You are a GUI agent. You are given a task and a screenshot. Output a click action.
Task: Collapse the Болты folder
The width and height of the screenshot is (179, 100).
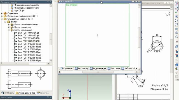pos(5,22)
